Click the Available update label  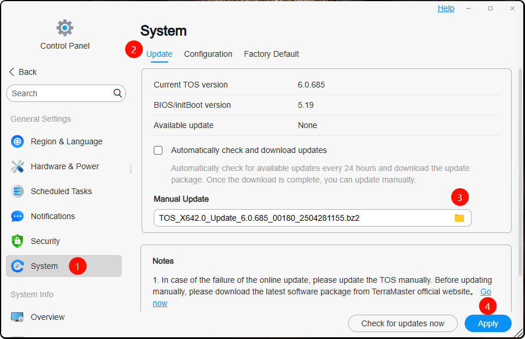click(183, 125)
